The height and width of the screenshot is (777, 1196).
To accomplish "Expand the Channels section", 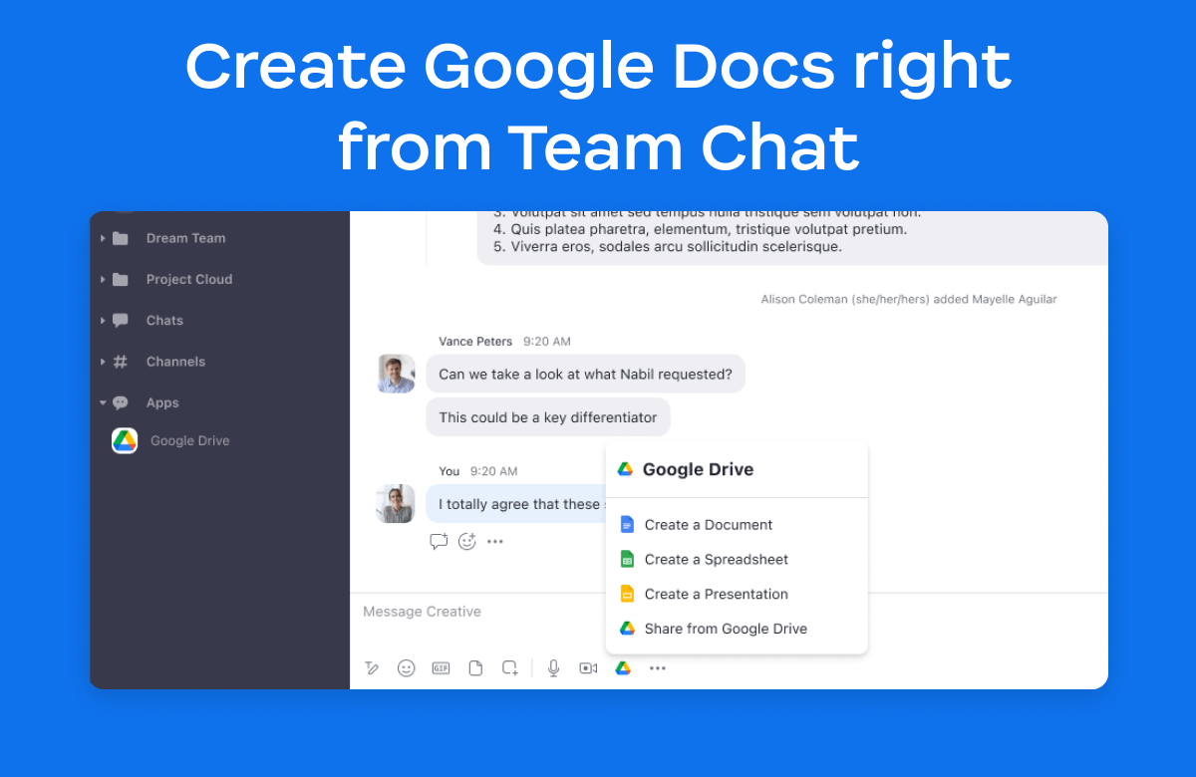I will (103, 363).
